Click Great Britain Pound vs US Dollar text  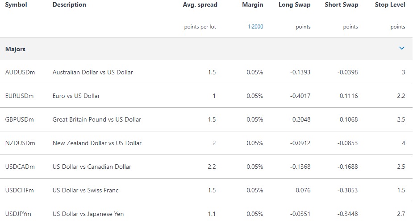point(97,119)
